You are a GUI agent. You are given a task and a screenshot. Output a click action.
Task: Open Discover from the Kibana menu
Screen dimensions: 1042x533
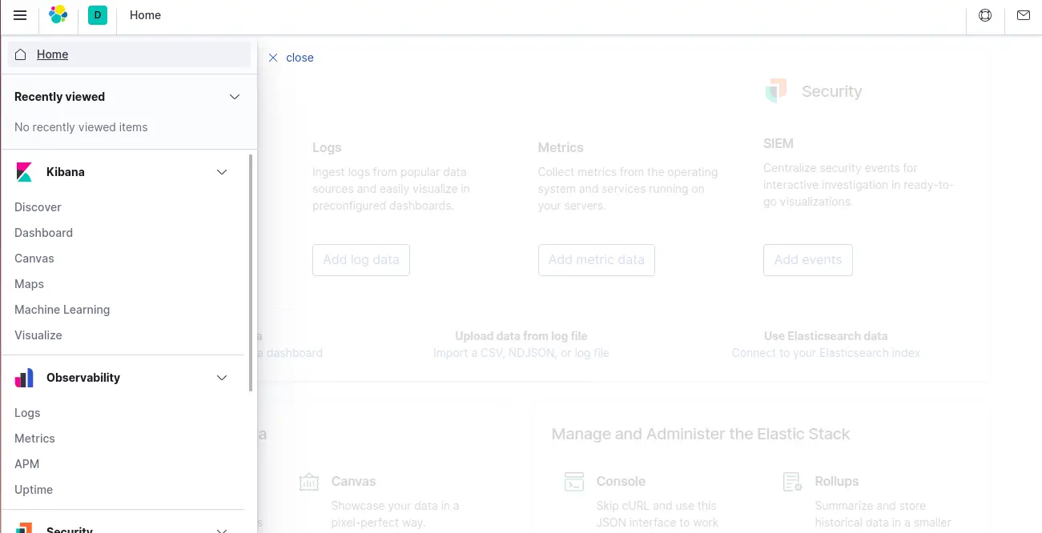click(38, 207)
